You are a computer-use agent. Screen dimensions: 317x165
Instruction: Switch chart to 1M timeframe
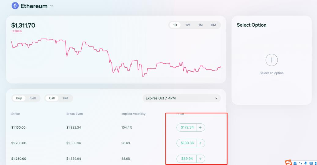201,25
